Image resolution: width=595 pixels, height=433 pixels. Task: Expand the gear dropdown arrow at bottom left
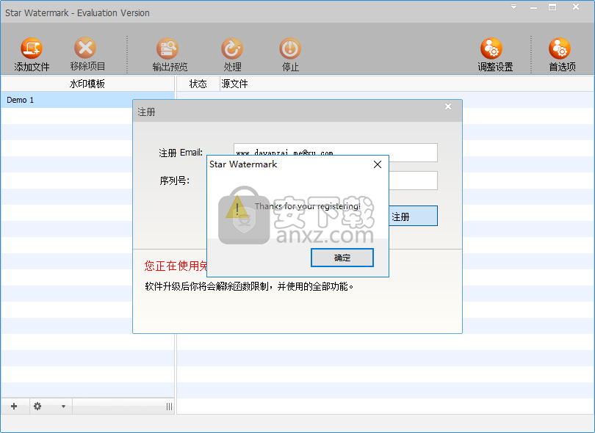[x=62, y=406]
